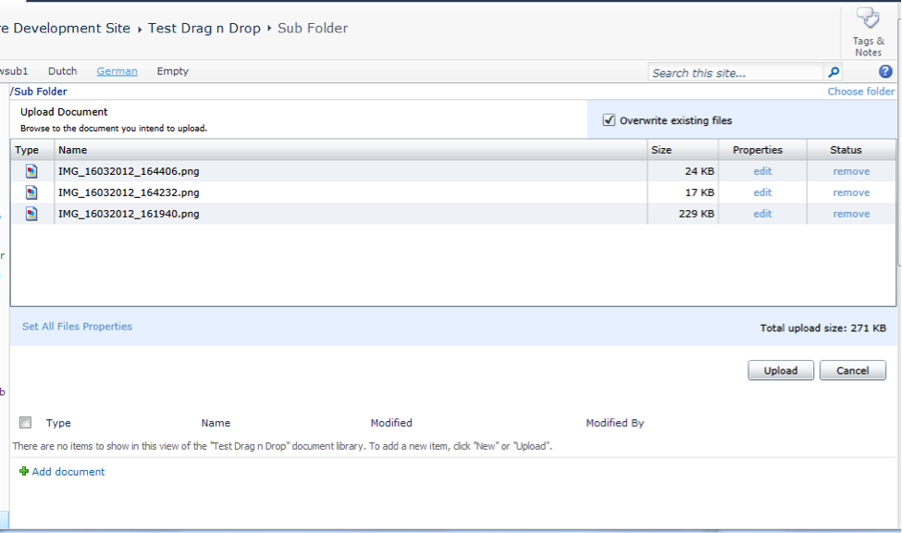
Task: Click the Tags & Notes icon
Action: pyautogui.click(x=868, y=17)
